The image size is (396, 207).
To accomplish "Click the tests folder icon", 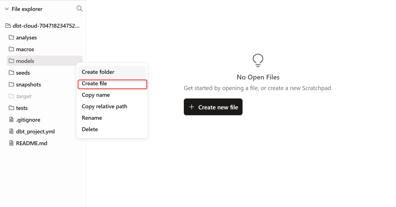I will 11,108.
